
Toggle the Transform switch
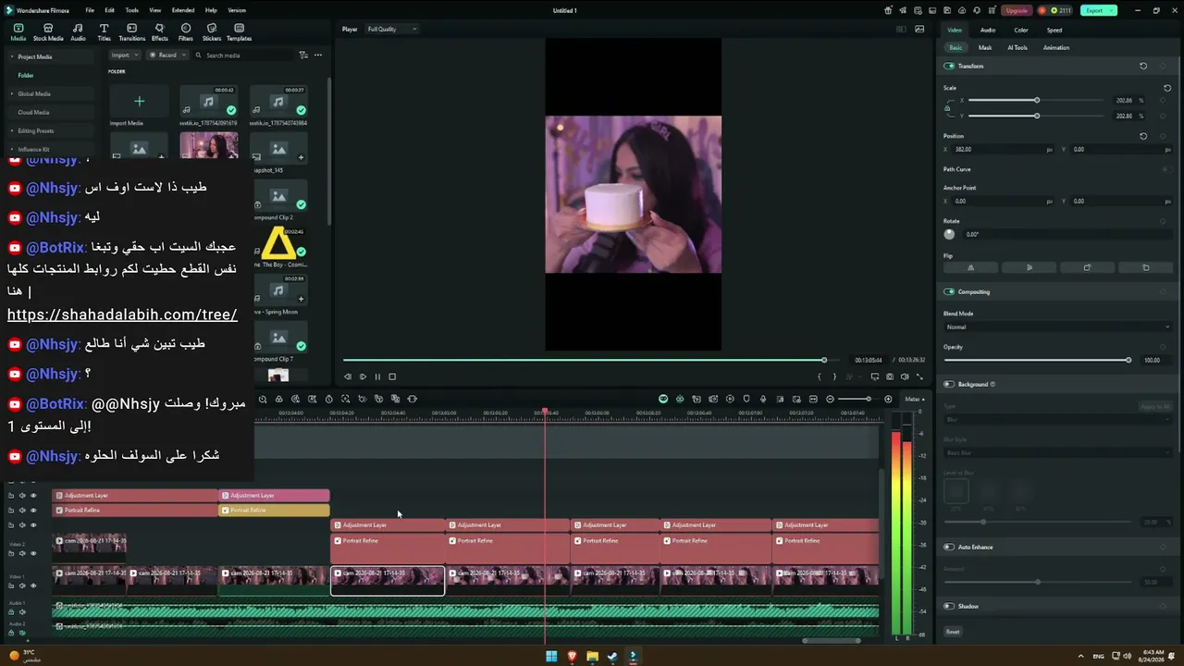pyautogui.click(x=949, y=67)
